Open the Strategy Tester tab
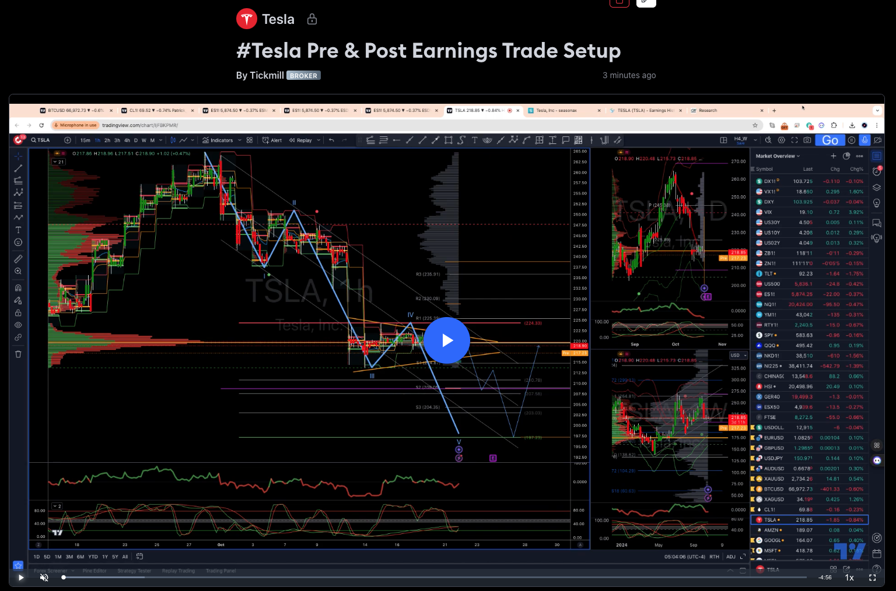Viewport: 896px width, 591px height. click(x=134, y=571)
